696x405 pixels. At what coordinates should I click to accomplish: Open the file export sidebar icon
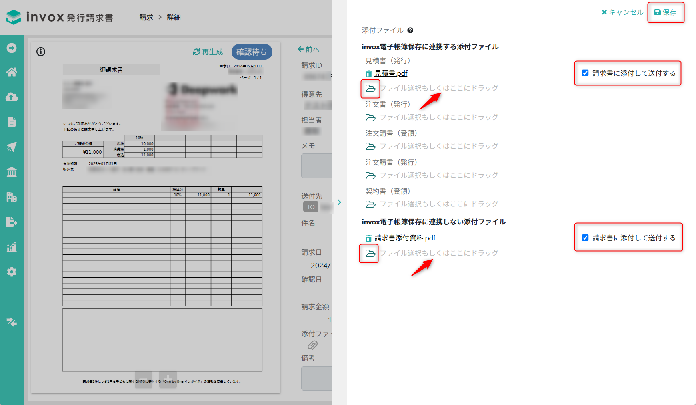pyautogui.click(x=12, y=222)
